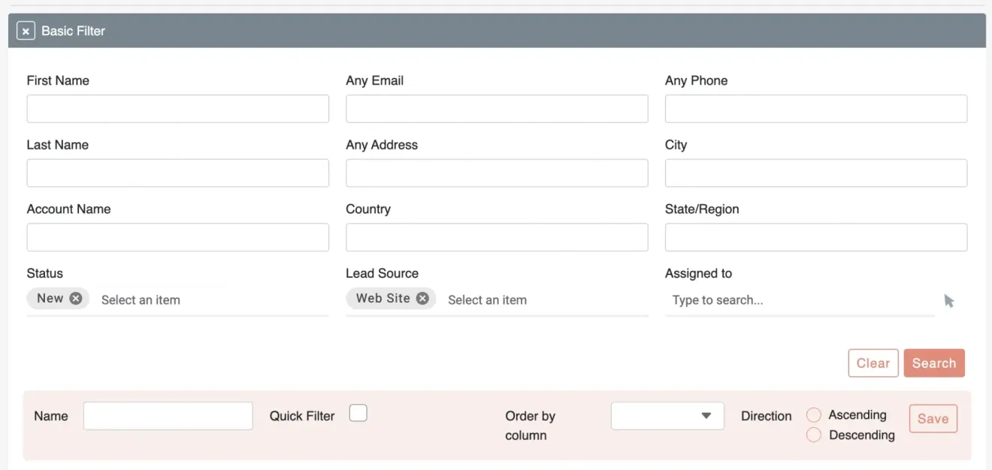Screen dimensions: 992x470
Task: Click the First Name input field
Action: click(177, 108)
